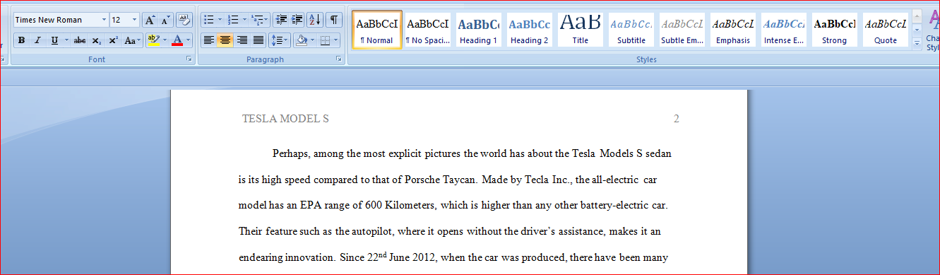Click the Numbering list icon
940x275 pixels.
(234, 20)
